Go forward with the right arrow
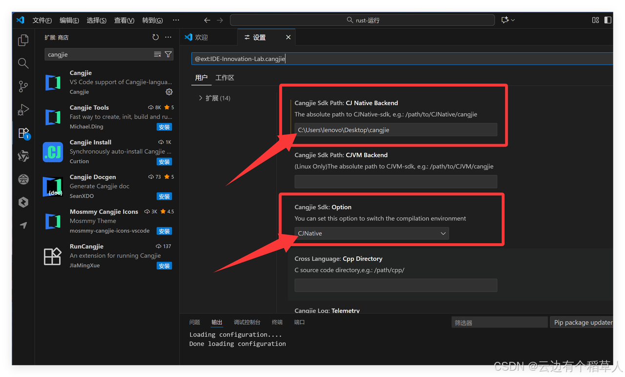This screenshot has width=625, height=377. [220, 20]
